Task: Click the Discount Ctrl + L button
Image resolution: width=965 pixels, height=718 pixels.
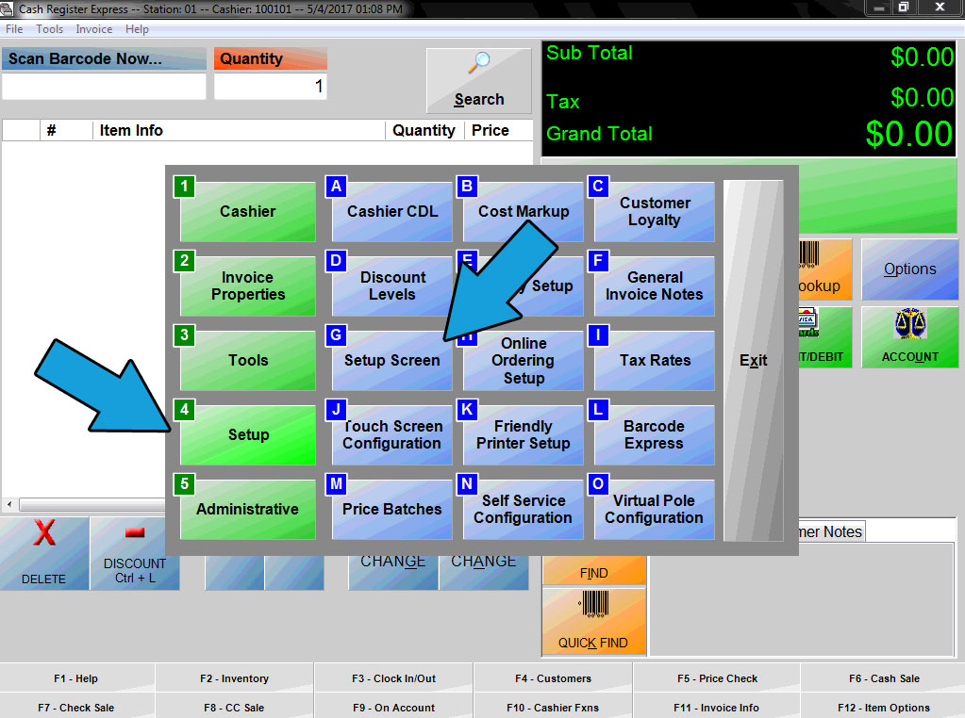Action: (135, 553)
